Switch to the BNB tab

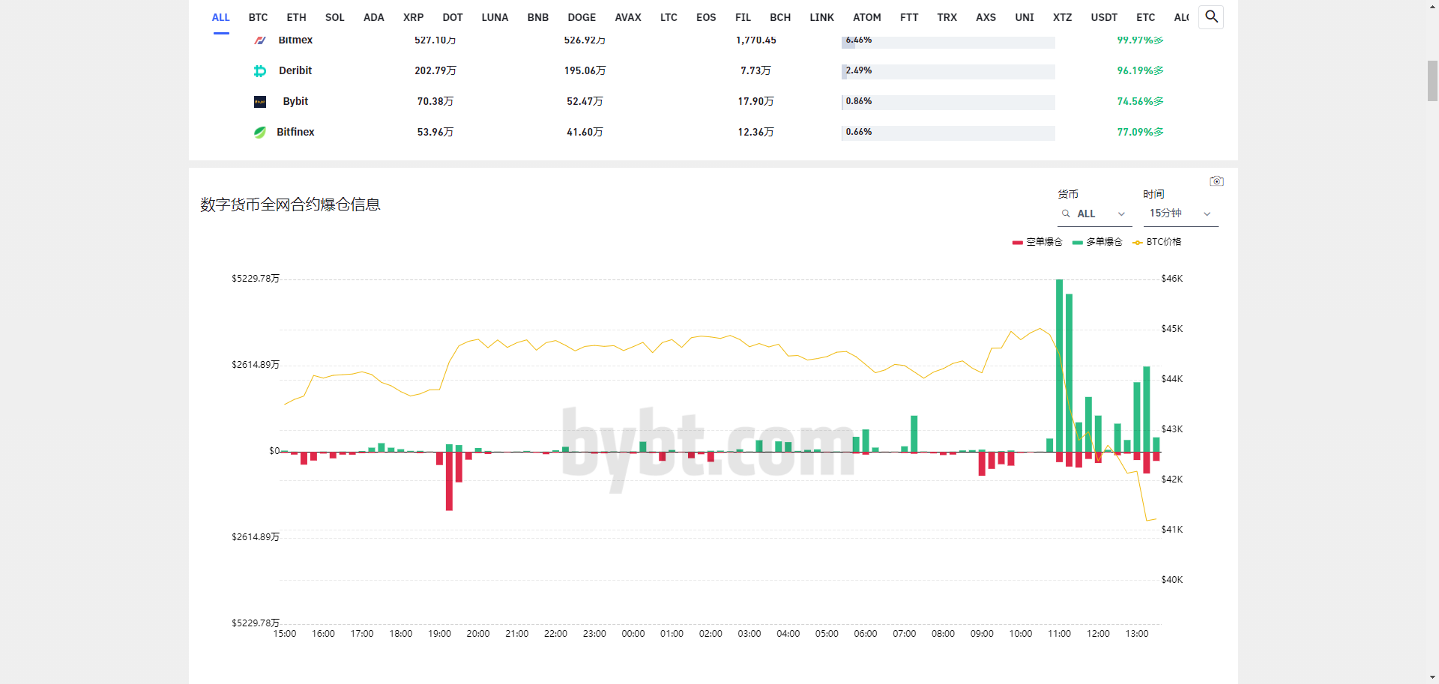click(537, 17)
